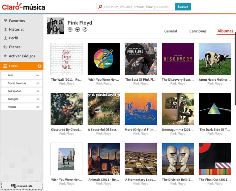Click the Listas section header
Image resolution: width=236 pixels, height=191 pixels.
tap(22, 66)
